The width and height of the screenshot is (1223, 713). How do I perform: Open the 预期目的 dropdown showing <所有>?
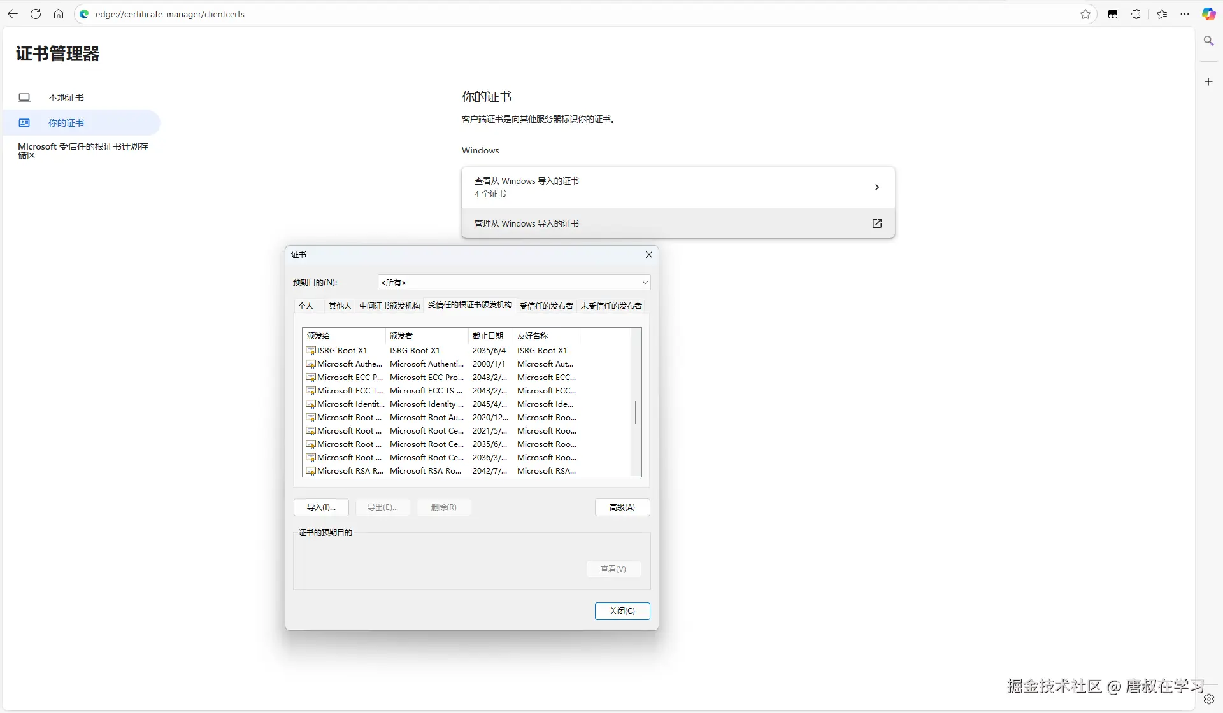click(x=513, y=283)
